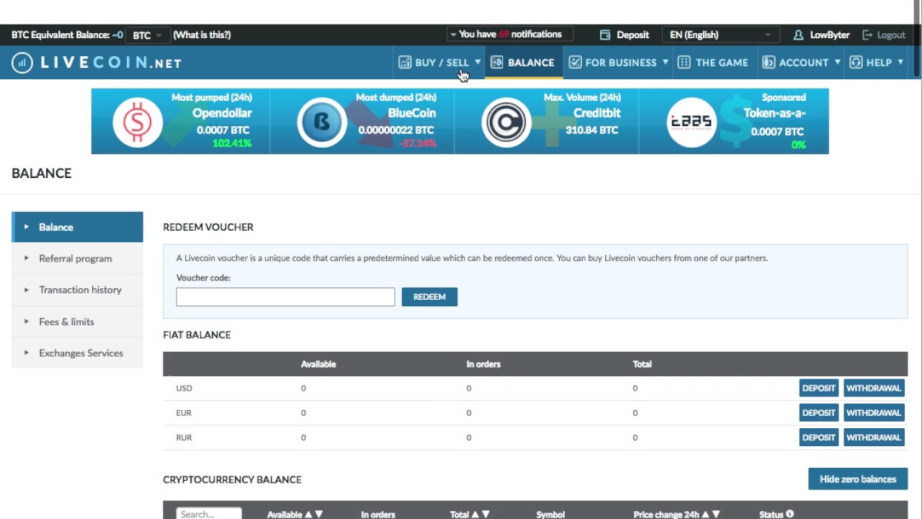Click DEPOSIT for USD

pos(819,388)
